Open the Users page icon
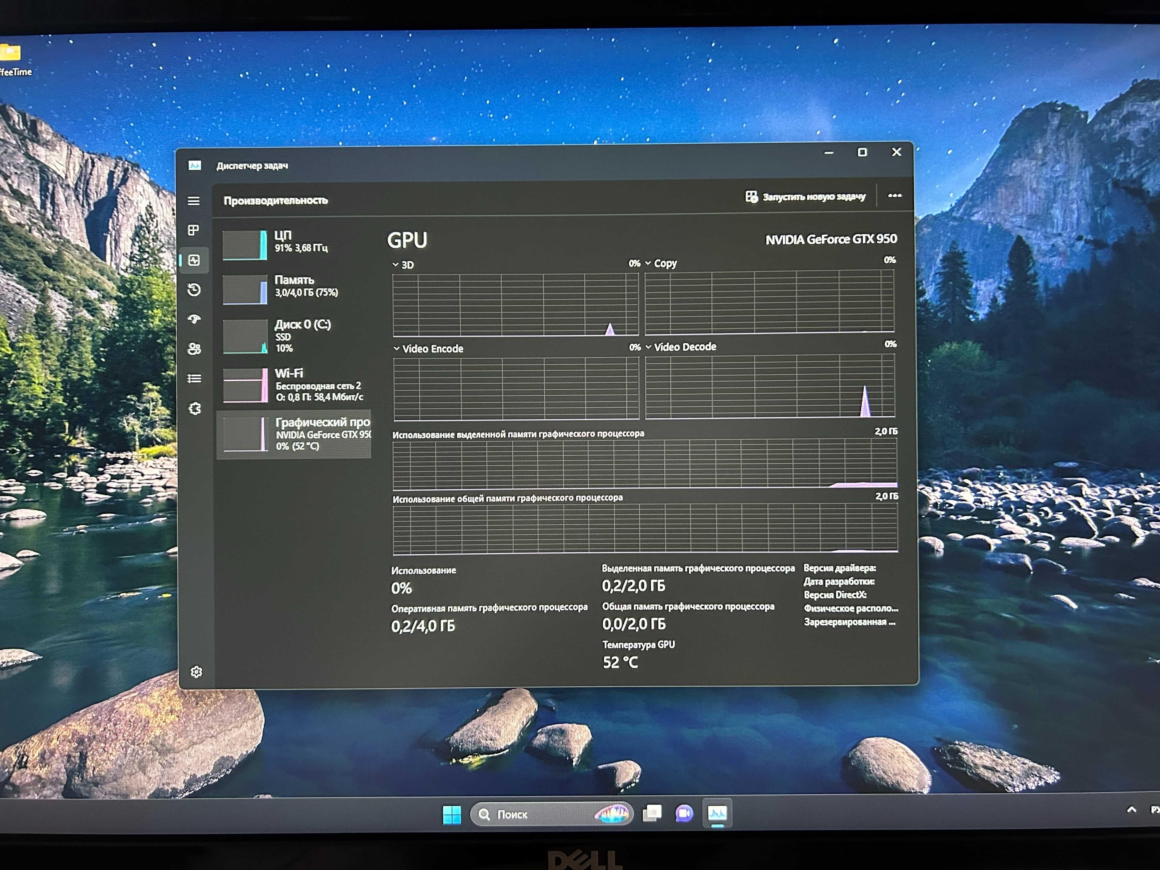The image size is (1160, 870). click(x=194, y=349)
